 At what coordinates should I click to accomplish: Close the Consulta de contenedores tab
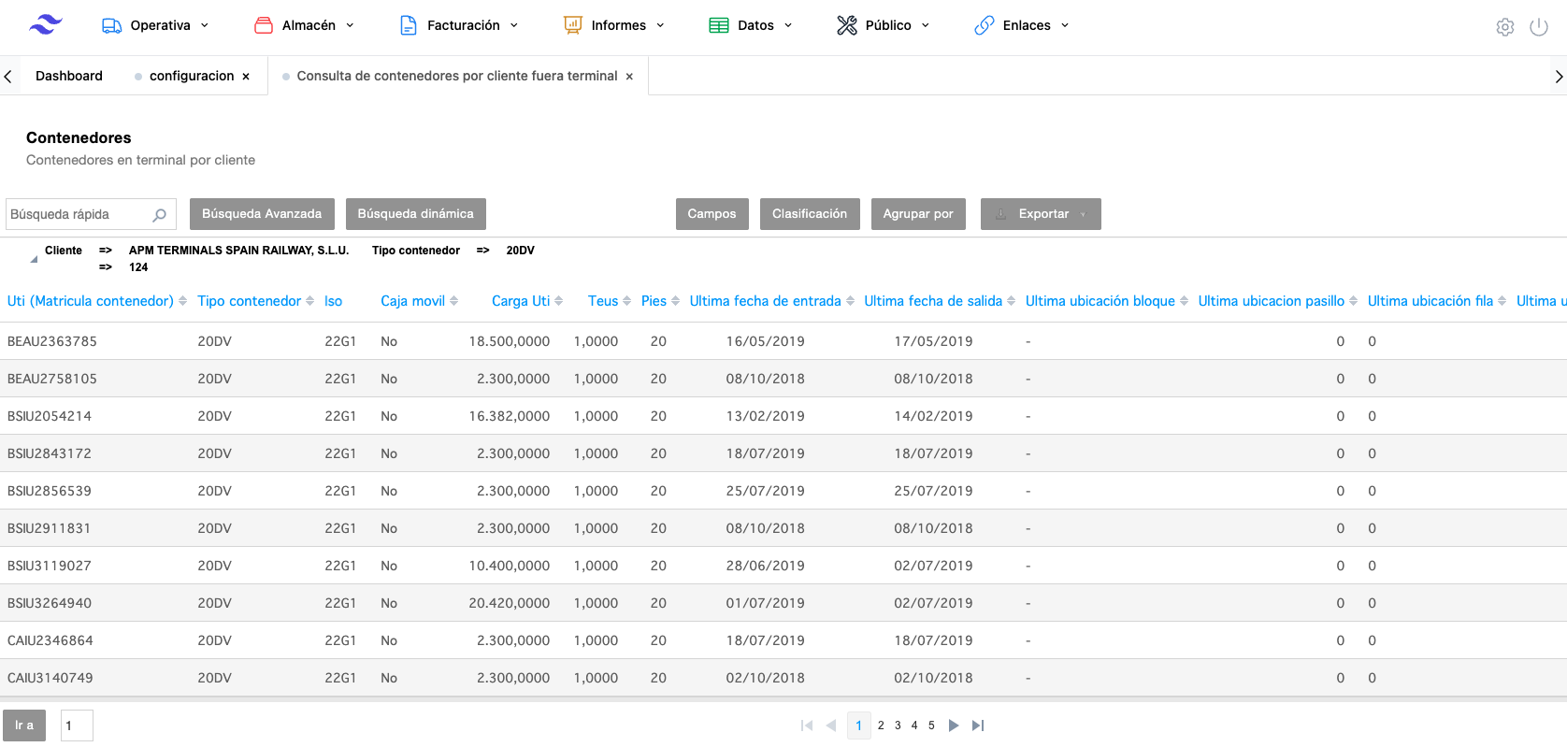click(629, 77)
